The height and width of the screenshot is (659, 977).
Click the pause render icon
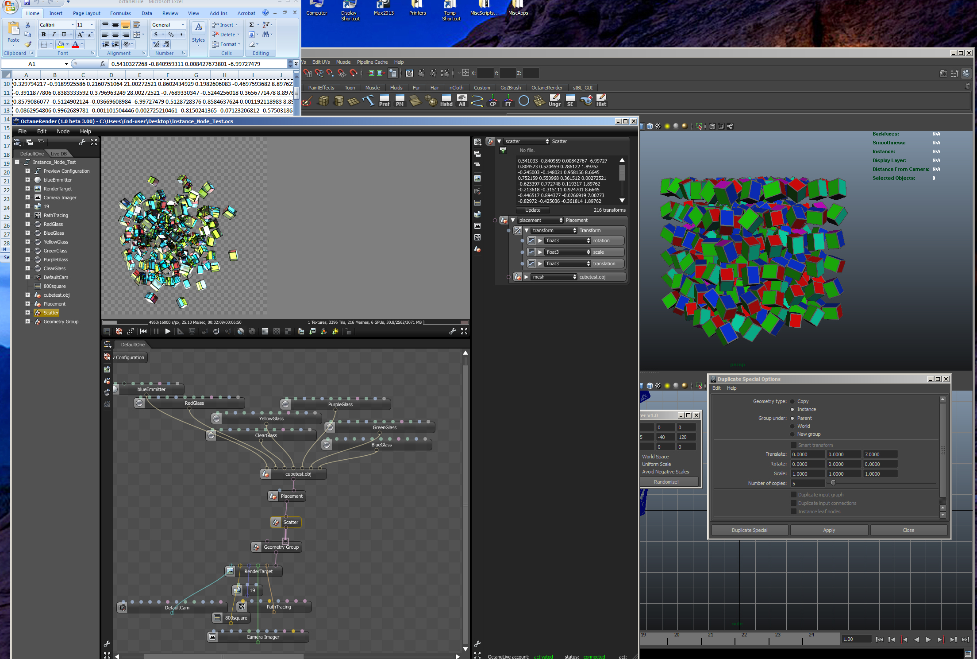(156, 331)
